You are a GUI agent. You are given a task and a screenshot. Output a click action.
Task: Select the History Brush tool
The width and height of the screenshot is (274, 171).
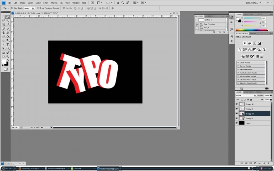(x=7, y=33)
